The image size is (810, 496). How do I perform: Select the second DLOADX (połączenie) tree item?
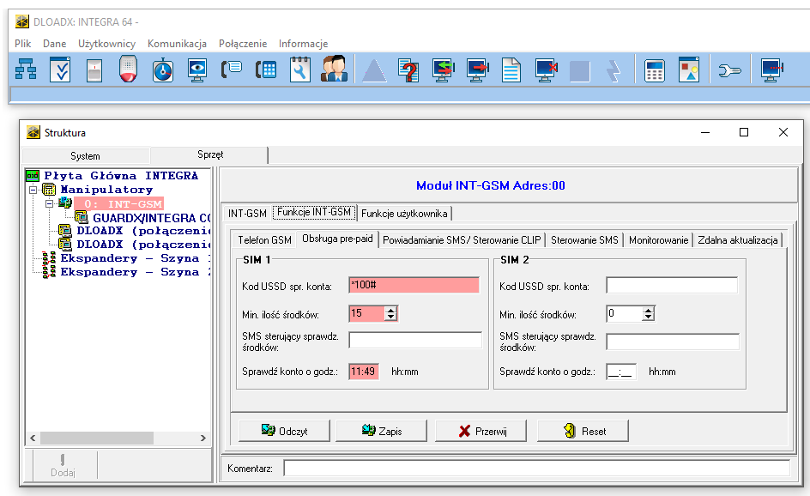(x=143, y=245)
